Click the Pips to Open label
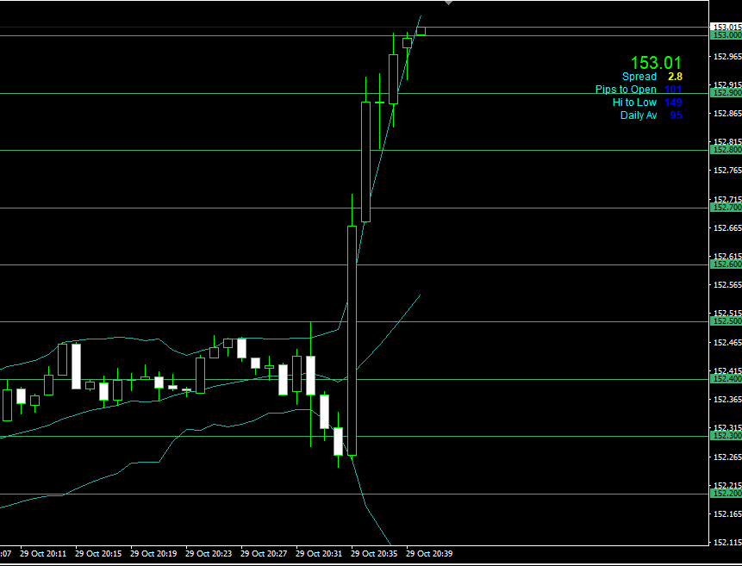This screenshot has width=742, height=566. 626,90
